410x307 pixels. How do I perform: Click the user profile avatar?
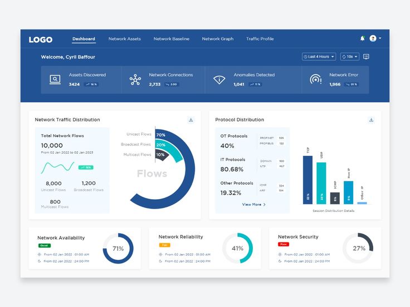pos(373,38)
